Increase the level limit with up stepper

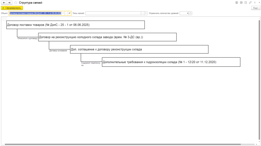(190, 12)
